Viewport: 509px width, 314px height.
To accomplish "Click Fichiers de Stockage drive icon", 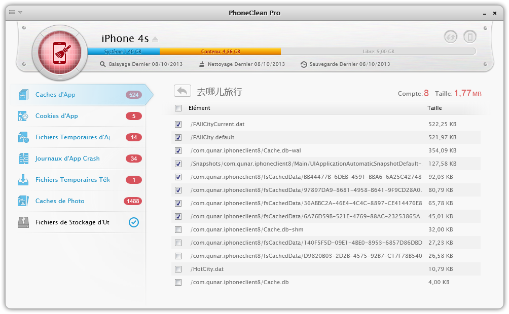I will [x=23, y=222].
